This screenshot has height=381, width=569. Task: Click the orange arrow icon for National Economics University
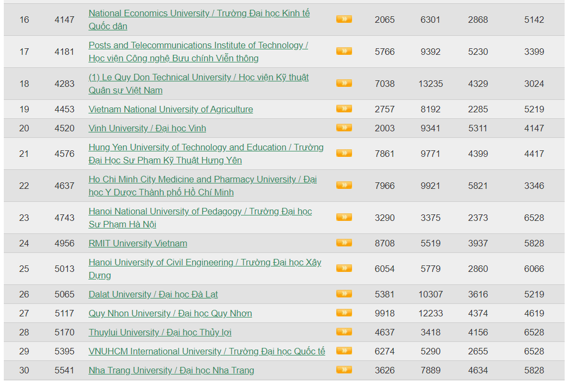pyautogui.click(x=344, y=19)
